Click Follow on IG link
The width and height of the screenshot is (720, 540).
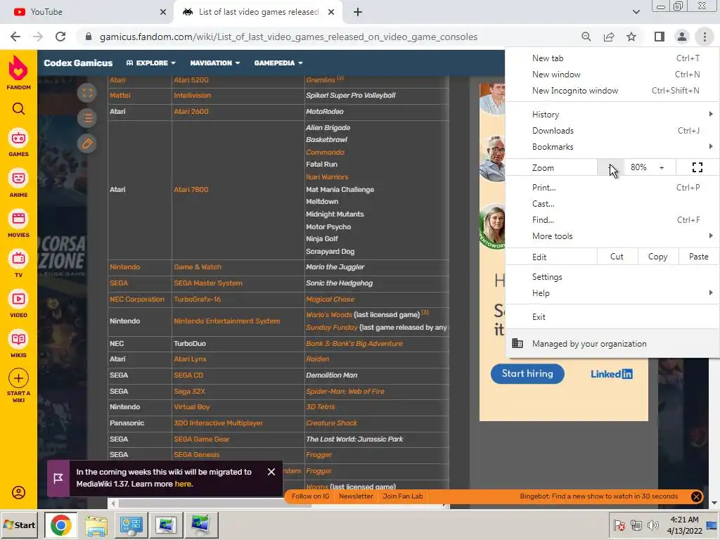[x=310, y=496]
